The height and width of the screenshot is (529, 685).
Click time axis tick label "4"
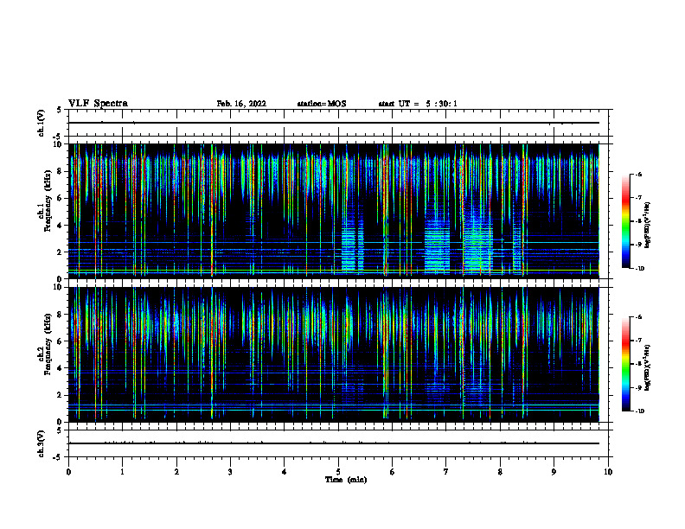[285, 472]
